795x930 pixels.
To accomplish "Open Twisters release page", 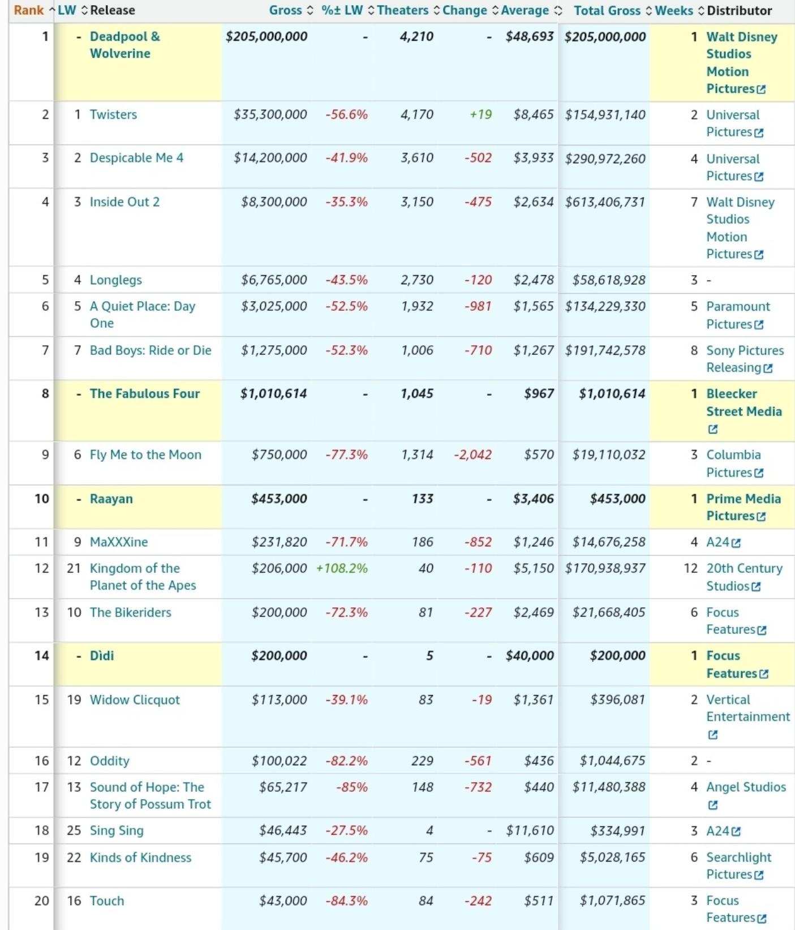I will pyautogui.click(x=113, y=114).
